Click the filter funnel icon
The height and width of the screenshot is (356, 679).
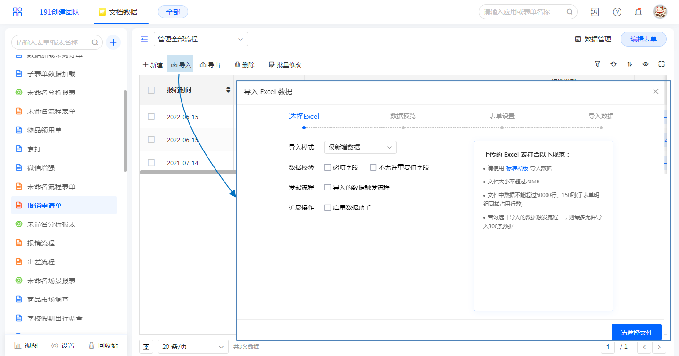[597, 64]
